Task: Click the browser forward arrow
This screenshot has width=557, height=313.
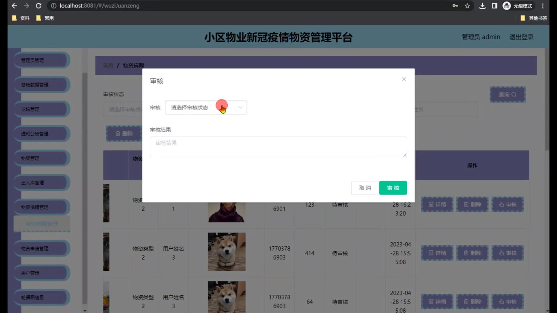Action: (x=26, y=6)
